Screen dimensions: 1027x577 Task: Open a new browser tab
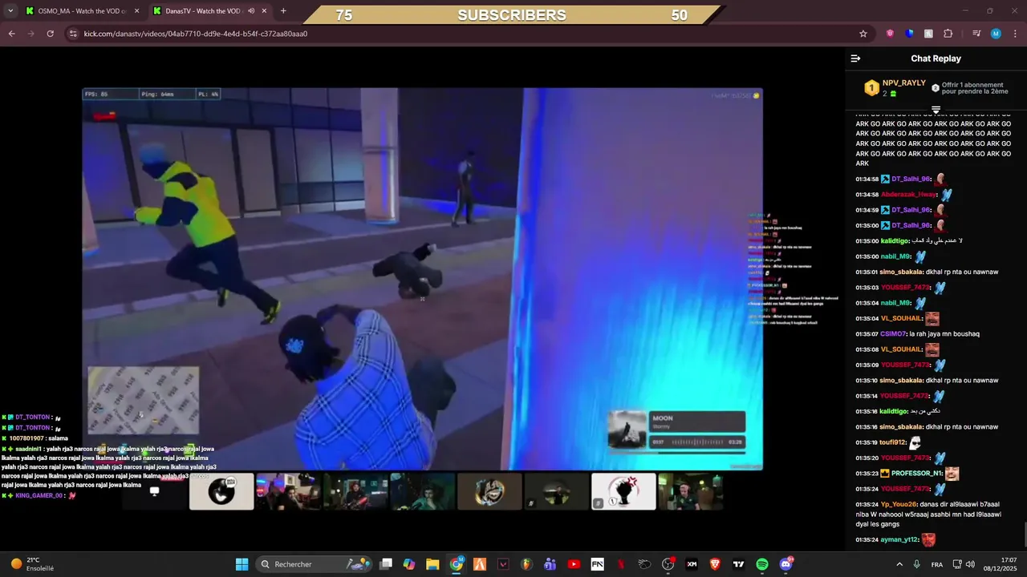click(x=283, y=11)
